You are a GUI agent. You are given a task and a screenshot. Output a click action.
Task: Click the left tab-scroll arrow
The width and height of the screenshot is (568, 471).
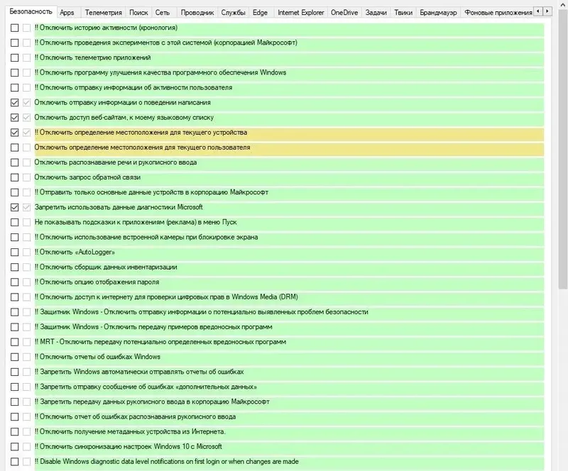[x=539, y=10]
